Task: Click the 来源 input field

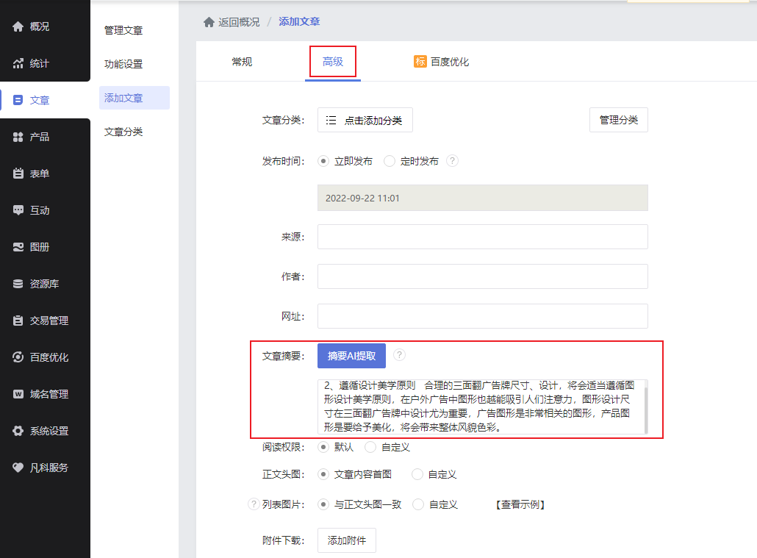Action: coord(482,237)
